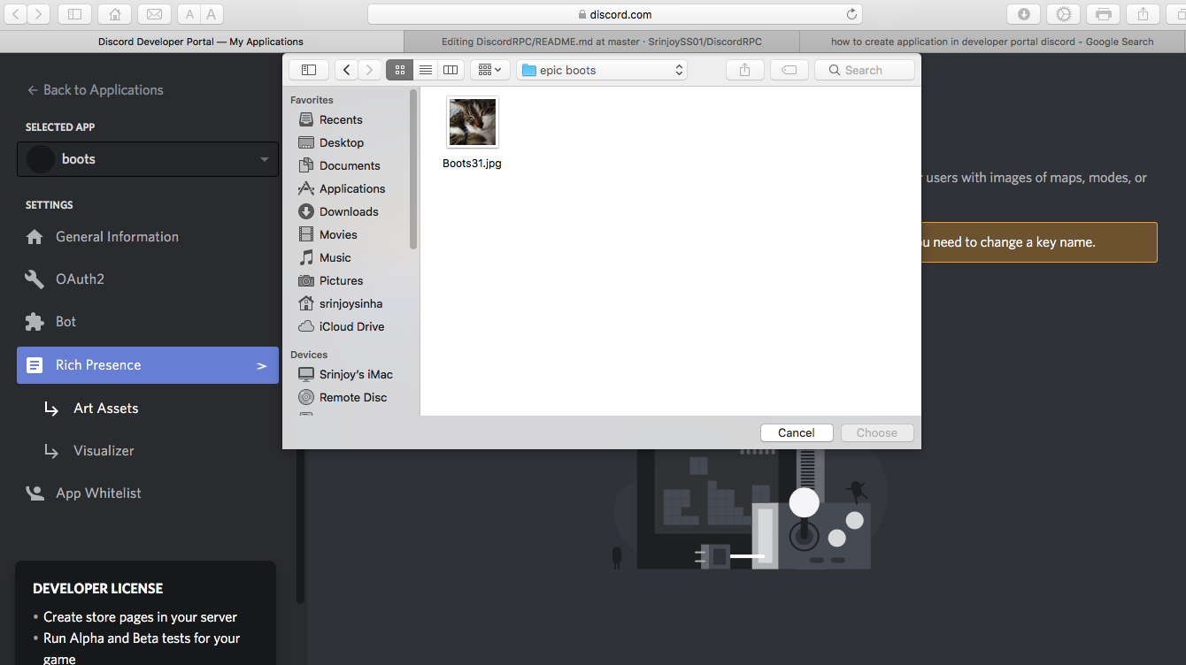Open iCloud Drive in sidebar

click(351, 326)
